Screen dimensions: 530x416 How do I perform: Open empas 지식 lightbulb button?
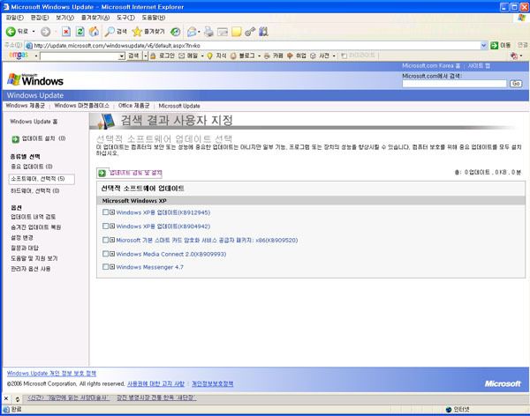(x=216, y=56)
